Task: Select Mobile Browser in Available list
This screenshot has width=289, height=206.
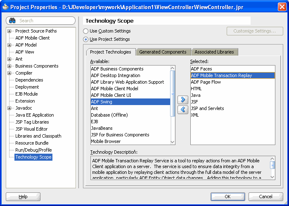Action: (130, 141)
